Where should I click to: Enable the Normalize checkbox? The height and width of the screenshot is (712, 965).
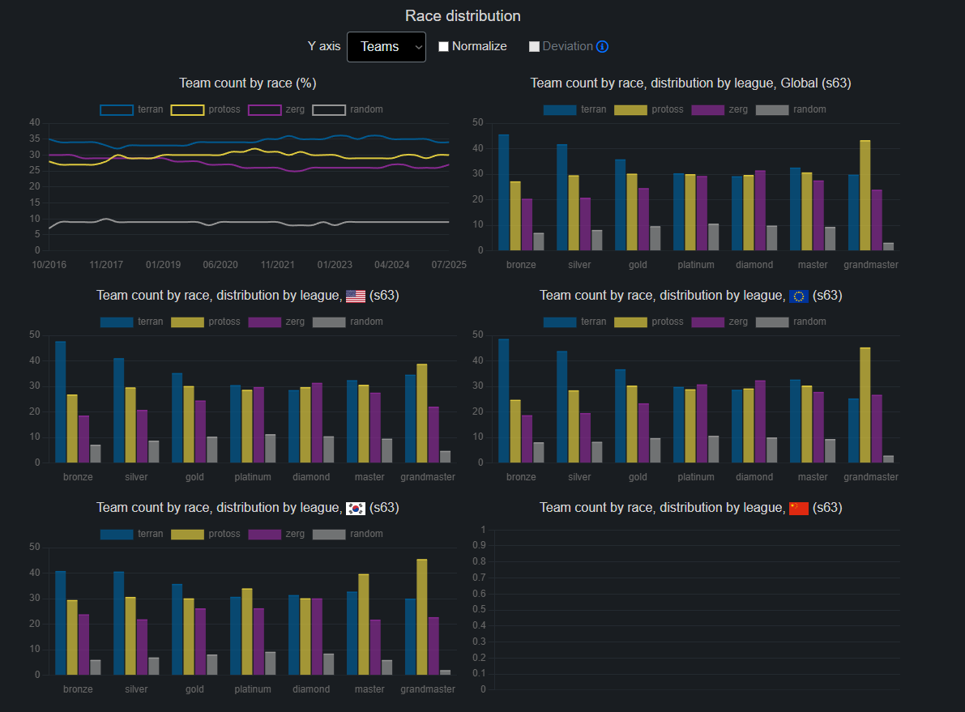click(443, 47)
